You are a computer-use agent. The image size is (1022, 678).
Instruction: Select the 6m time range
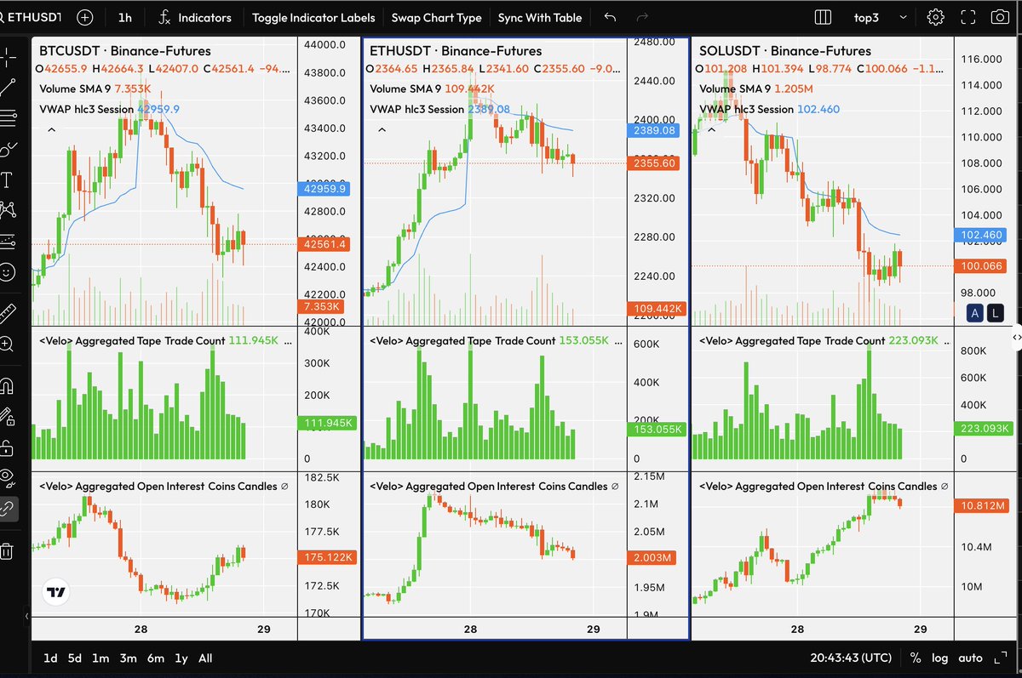point(155,658)
